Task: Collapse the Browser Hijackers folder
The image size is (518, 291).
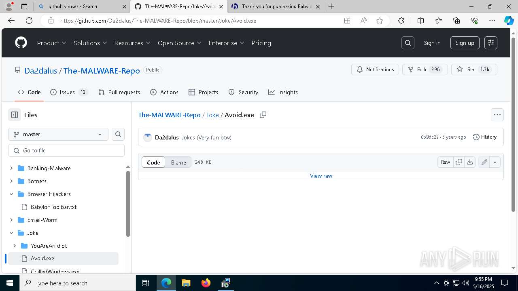Action: pyautogui.click(x=11, y=194)
